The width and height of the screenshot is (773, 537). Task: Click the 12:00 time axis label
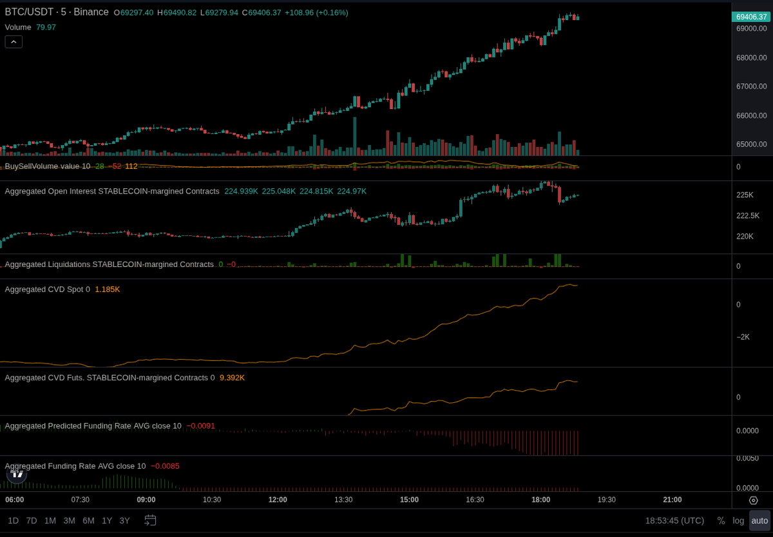278,500
